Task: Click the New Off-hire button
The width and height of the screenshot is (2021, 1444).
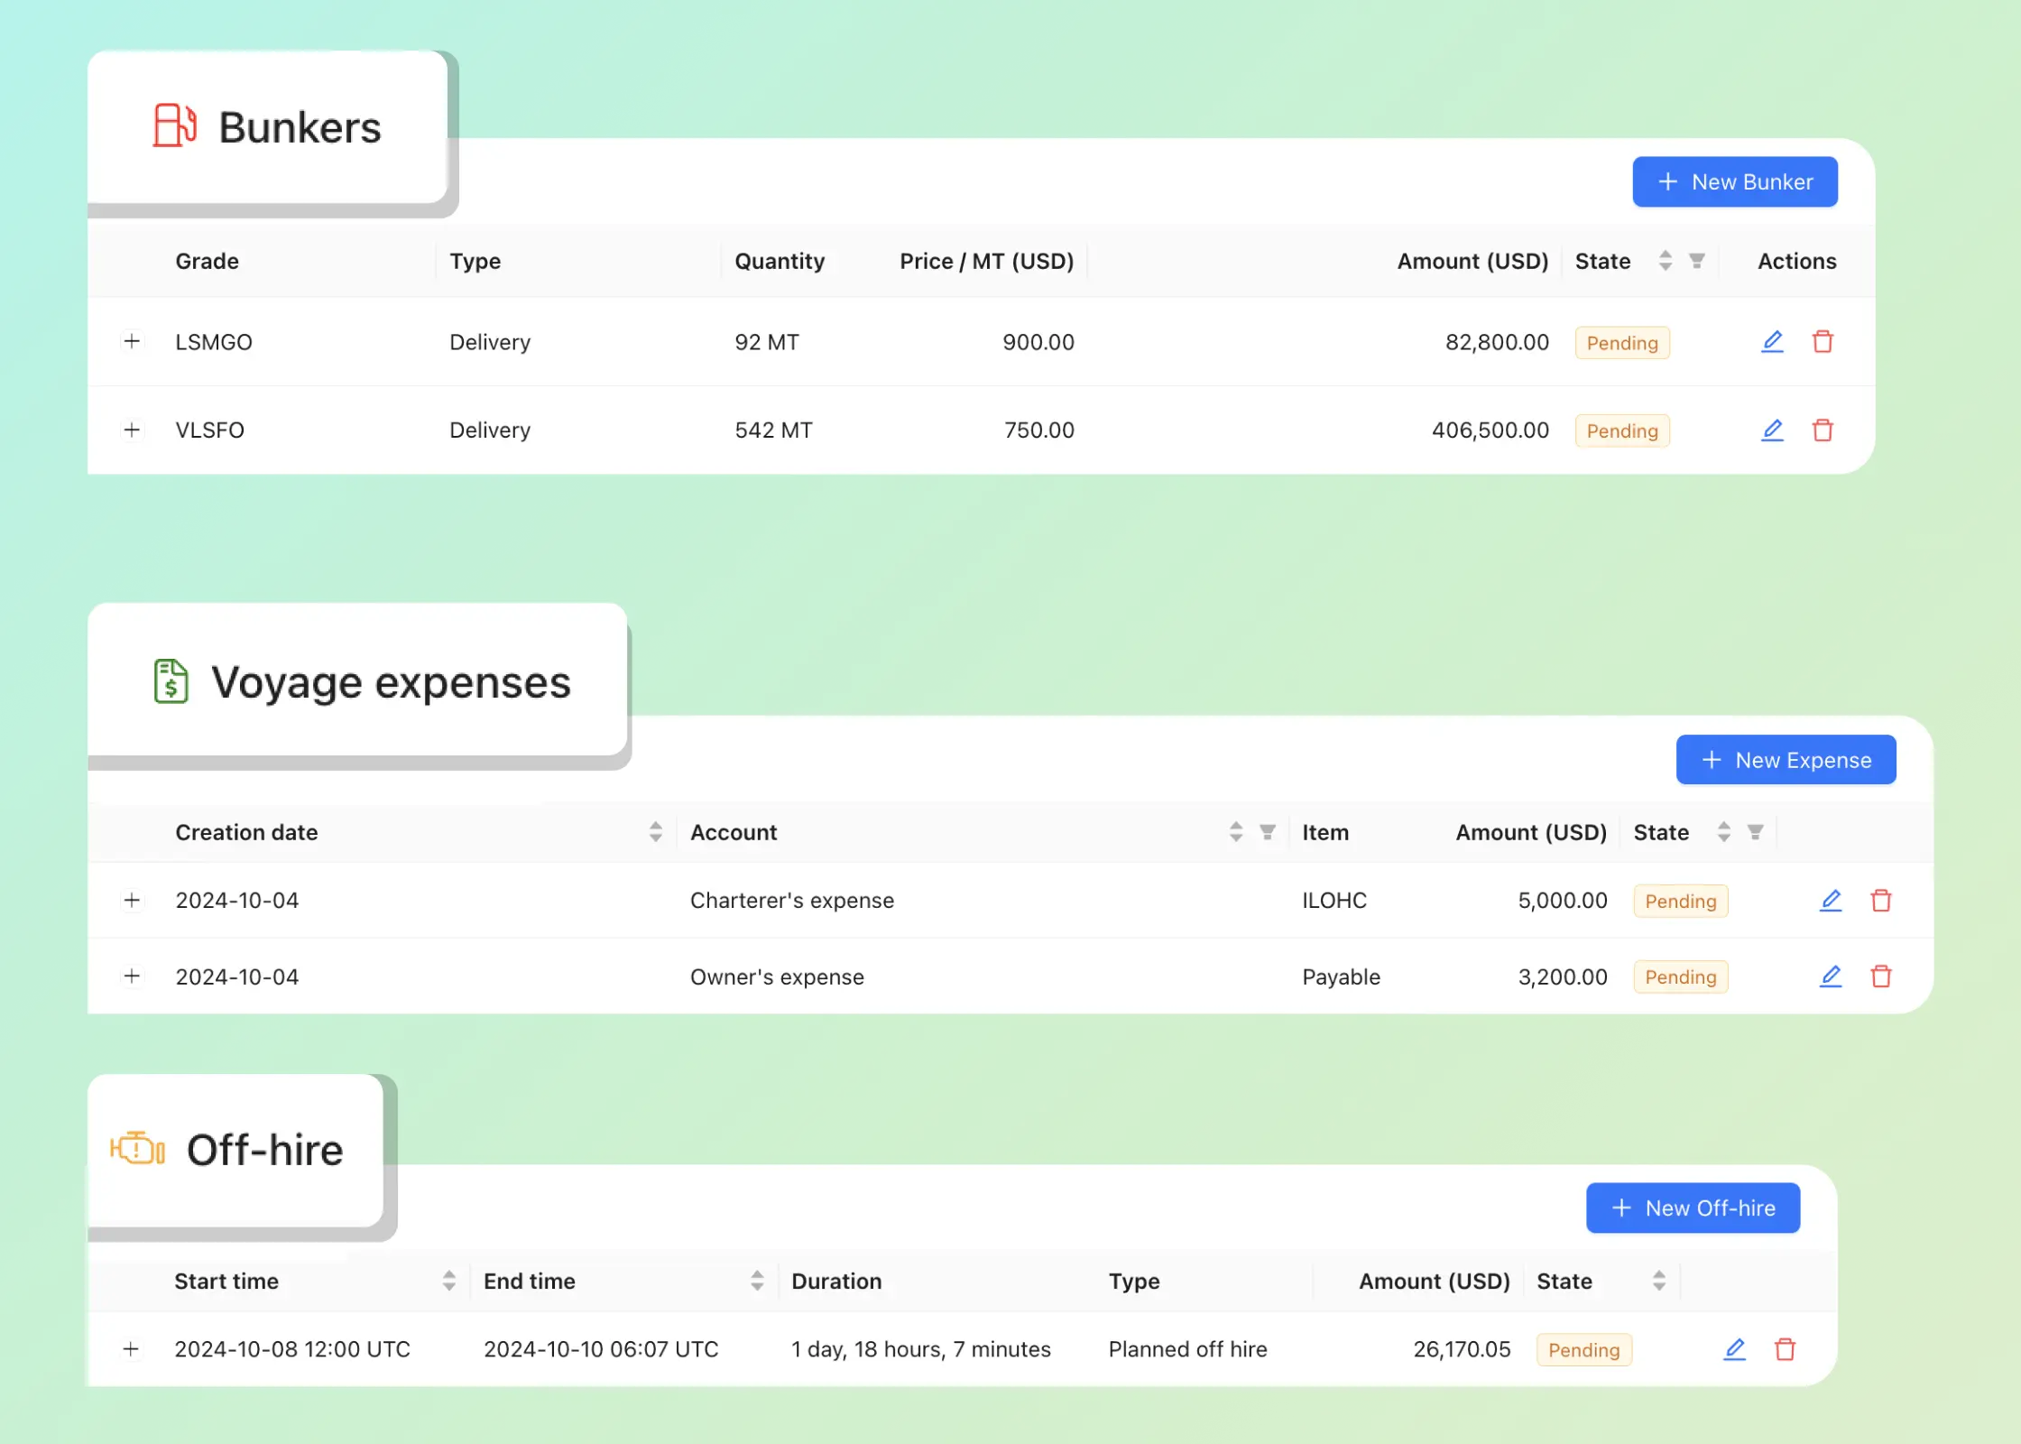Action: point(1693,1208)
